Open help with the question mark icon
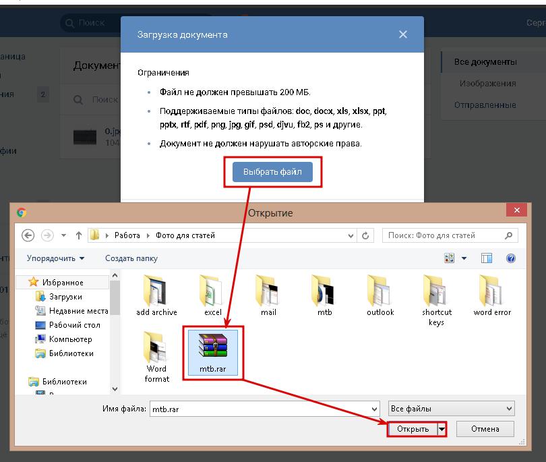The width and height of the screenshot is (546, 462). (511, 258)
